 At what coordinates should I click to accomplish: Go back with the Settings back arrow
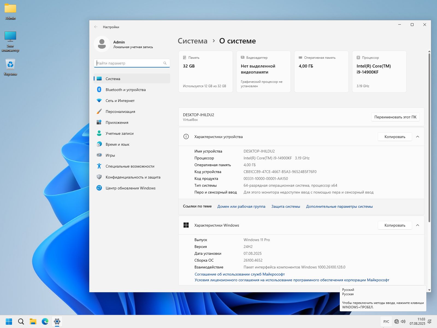(96, 27)
